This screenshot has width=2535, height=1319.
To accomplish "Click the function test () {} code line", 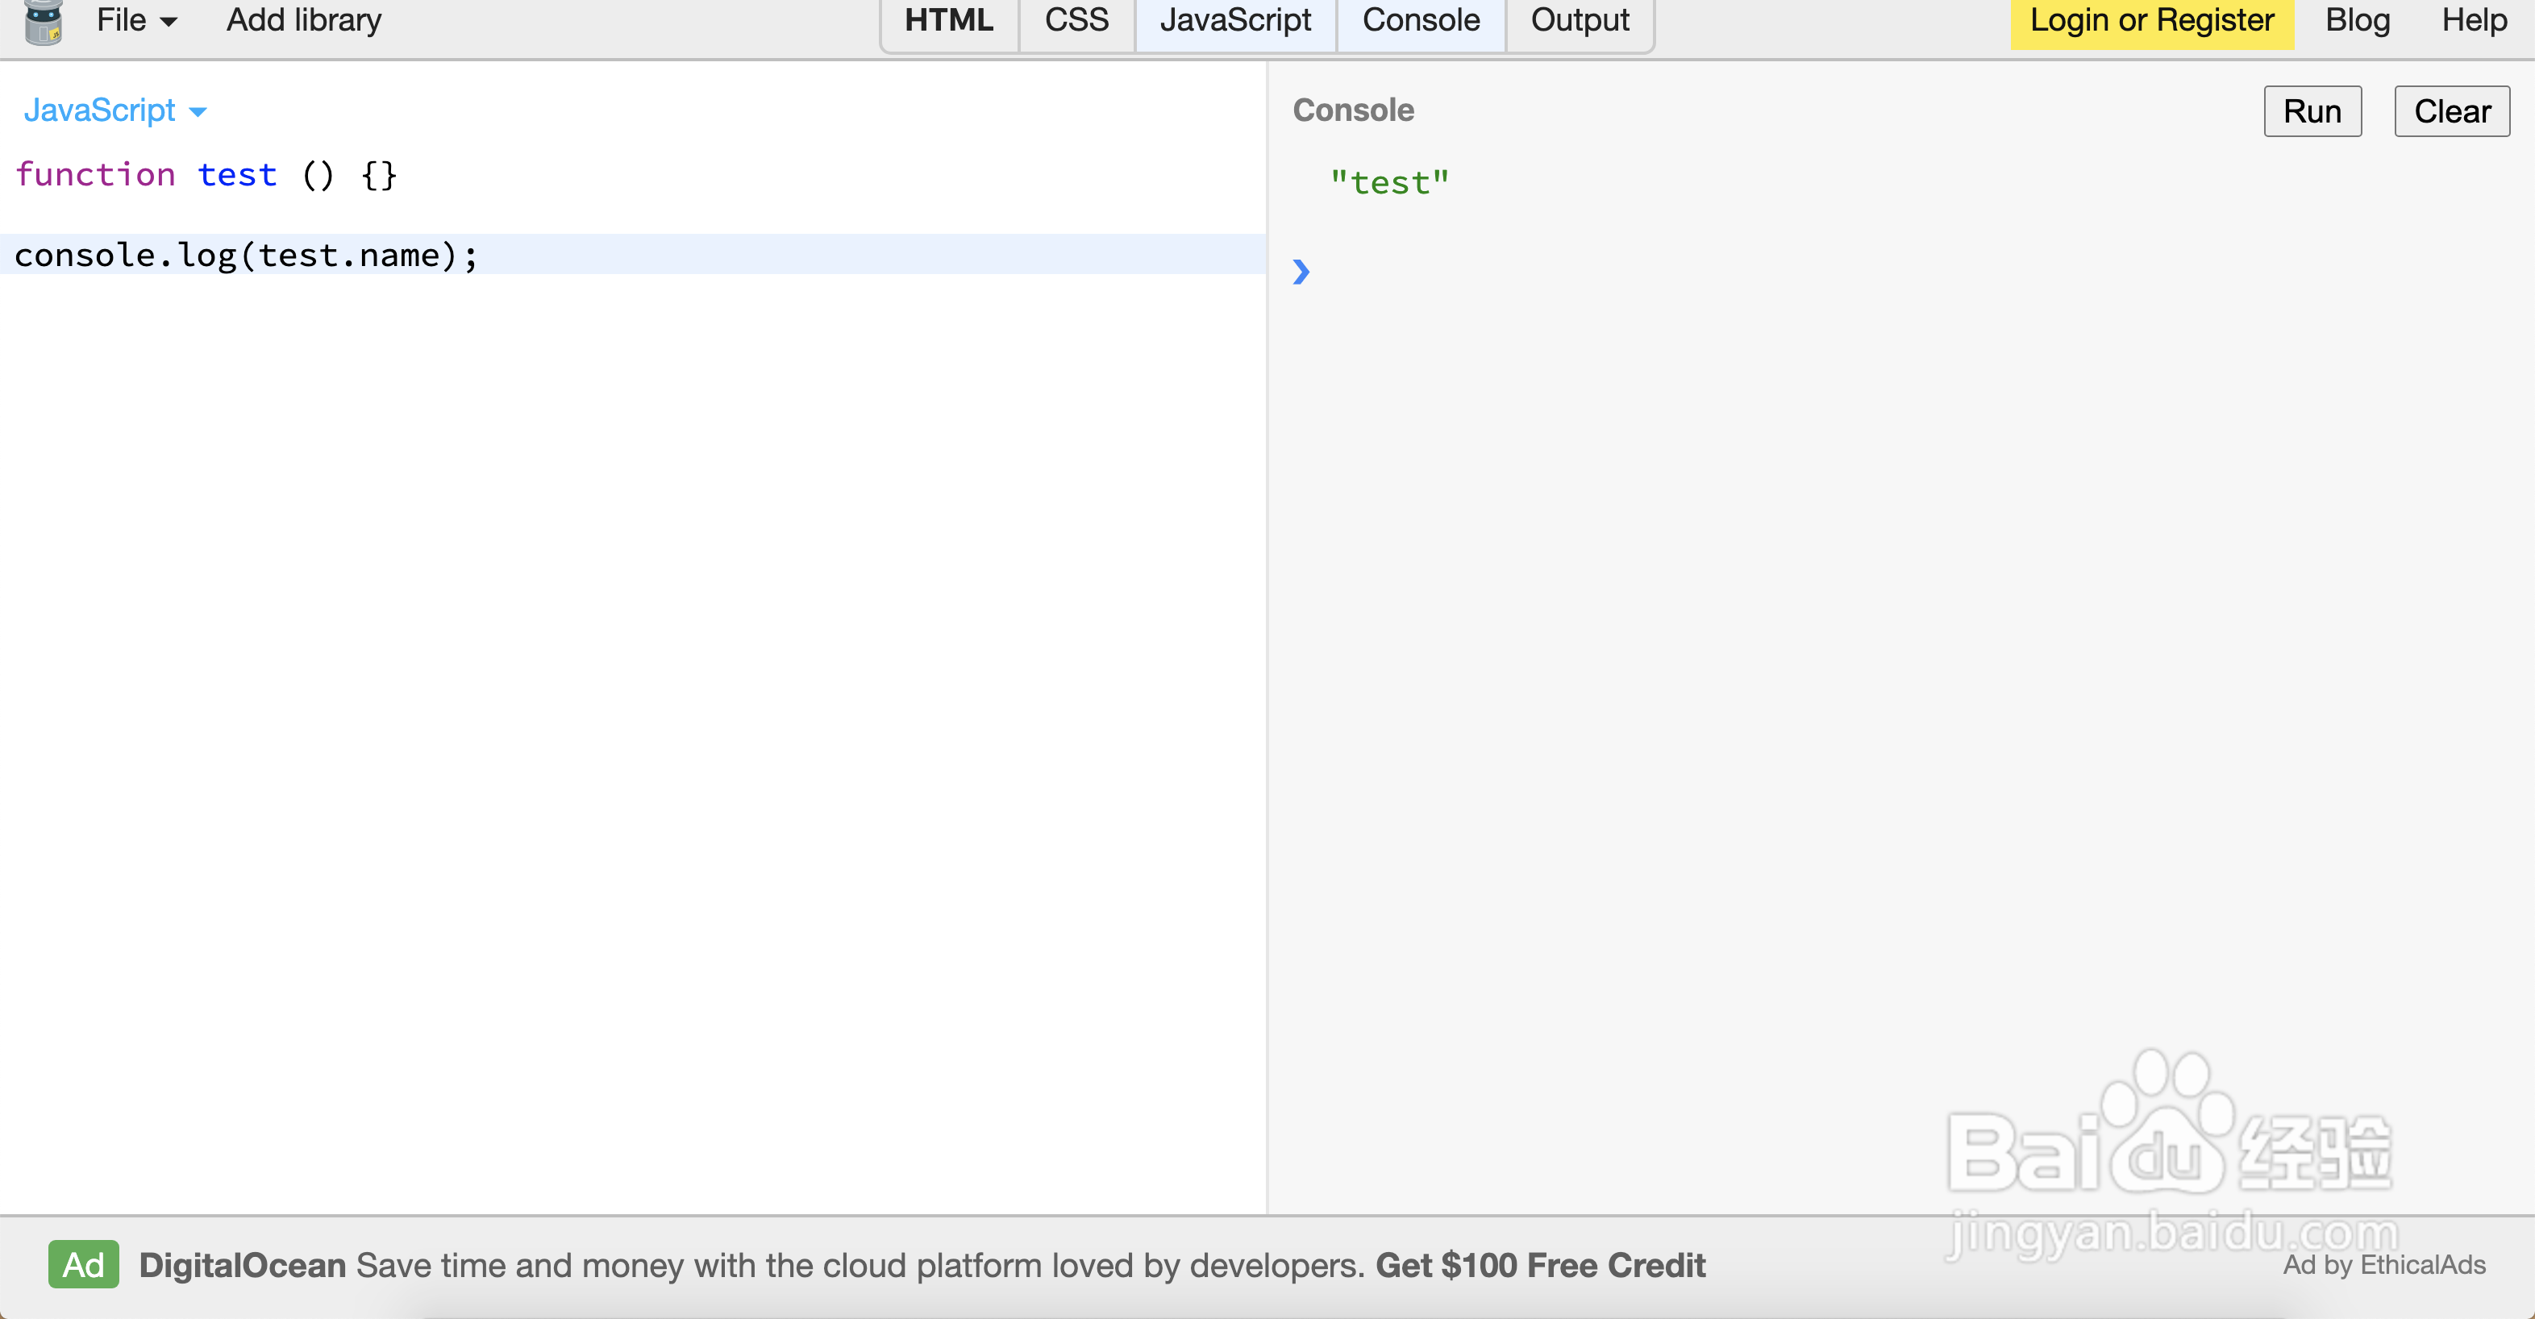I will (x=206, y=174).
